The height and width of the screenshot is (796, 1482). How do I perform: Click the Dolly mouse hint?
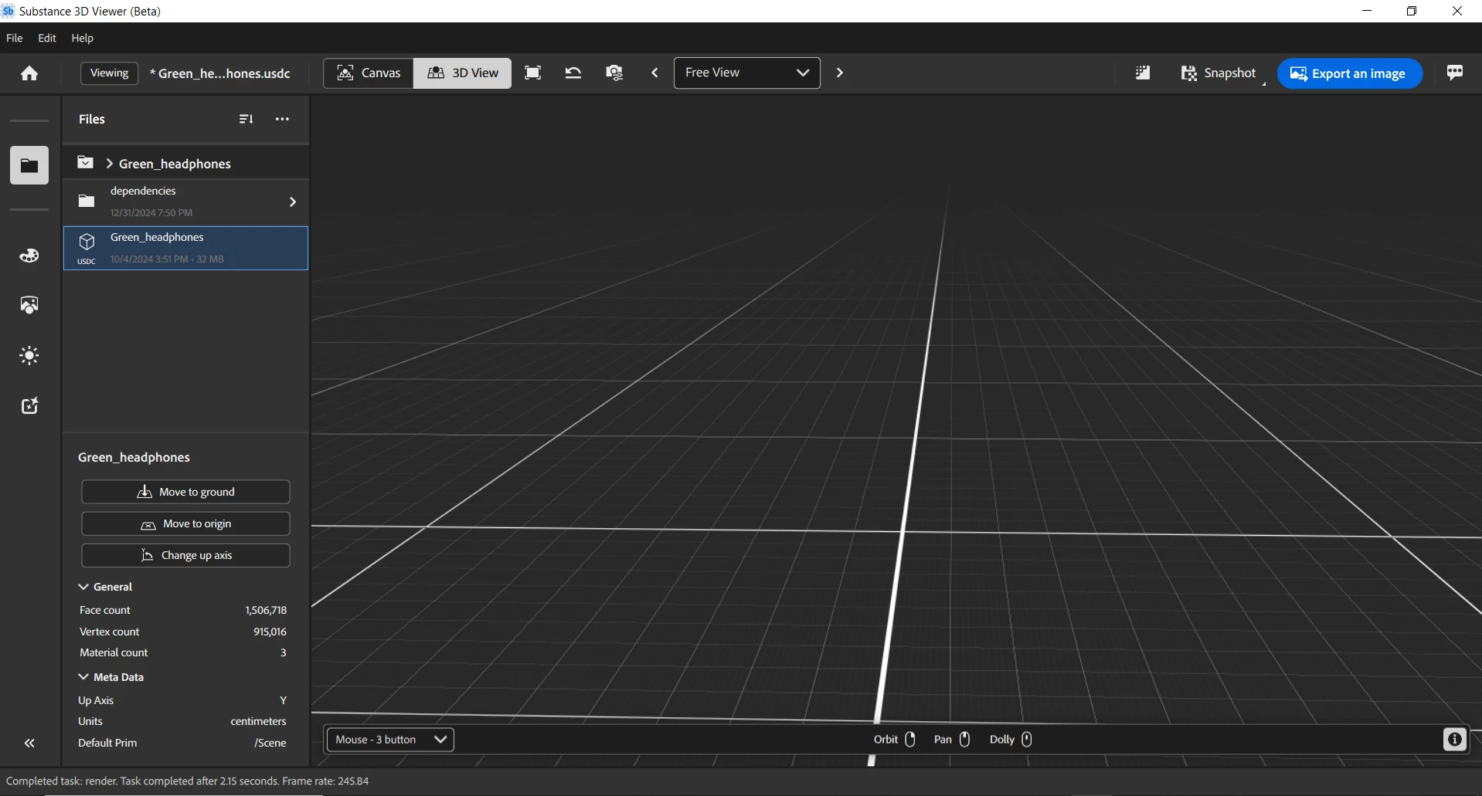click(x=1011, y=740)
